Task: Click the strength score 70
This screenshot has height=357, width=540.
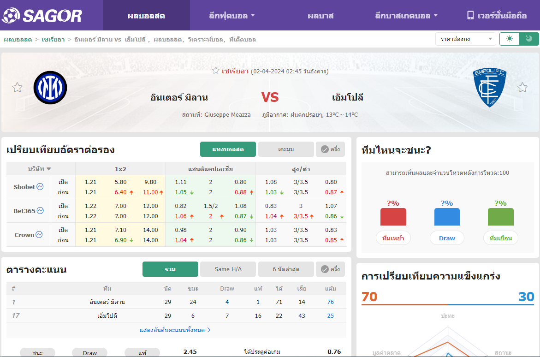Action: (369, 297)
